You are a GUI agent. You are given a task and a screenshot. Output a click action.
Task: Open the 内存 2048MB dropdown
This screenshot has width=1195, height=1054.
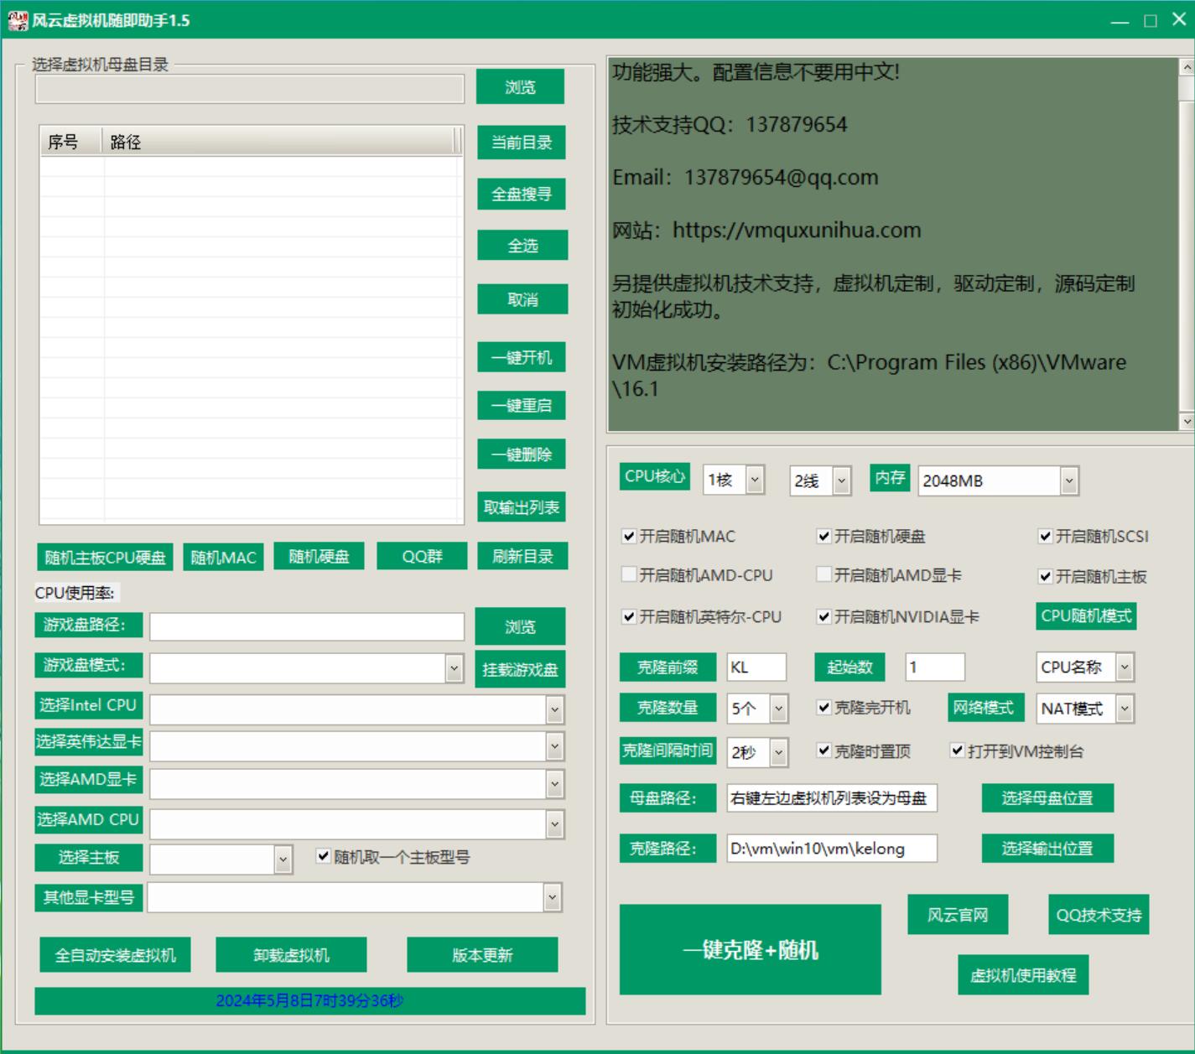(1068, 481)
